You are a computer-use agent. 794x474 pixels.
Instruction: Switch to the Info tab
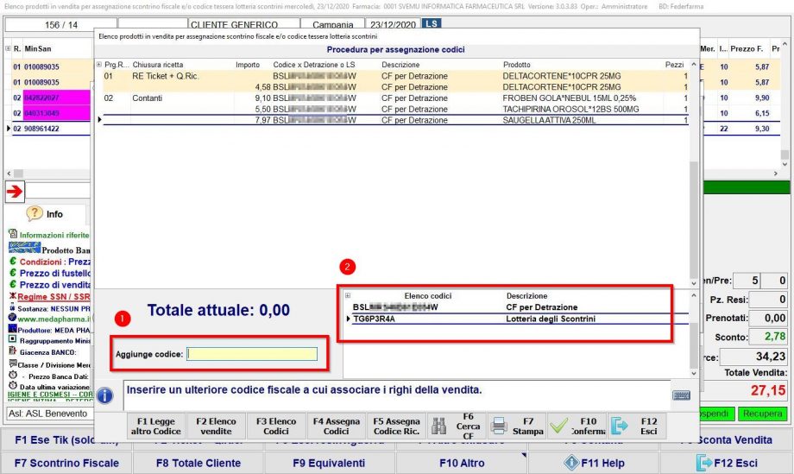pyautogui.click(x=46, y=213)
